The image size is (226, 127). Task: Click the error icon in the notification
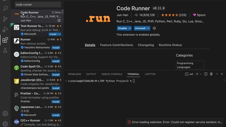pos(129,122)
